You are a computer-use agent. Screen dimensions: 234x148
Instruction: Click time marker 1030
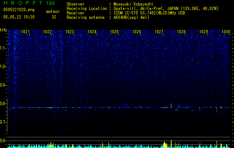(226, 32)
